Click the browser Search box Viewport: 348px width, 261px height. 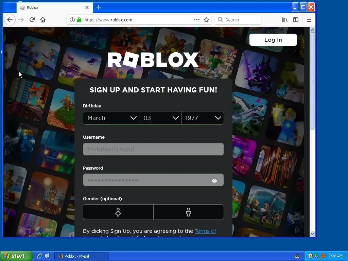[x=238, y=20]
